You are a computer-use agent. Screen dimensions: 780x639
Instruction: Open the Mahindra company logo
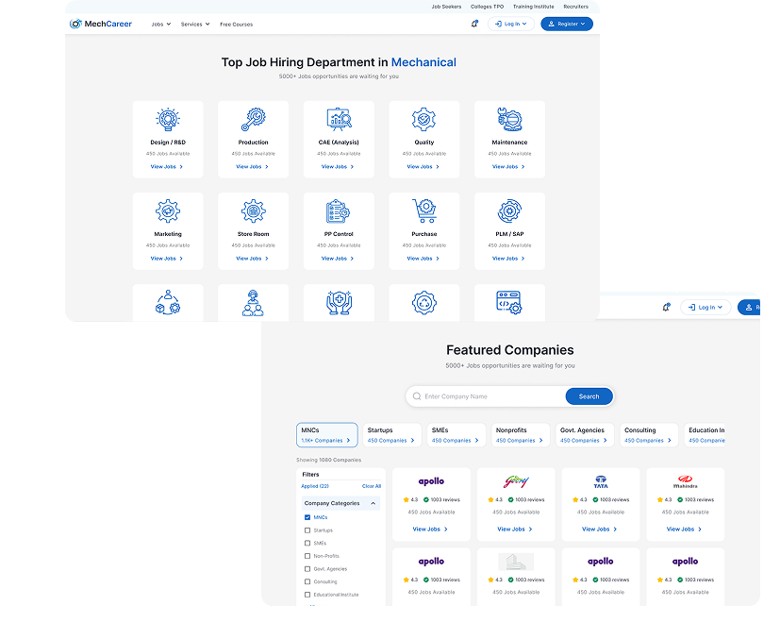685,481
